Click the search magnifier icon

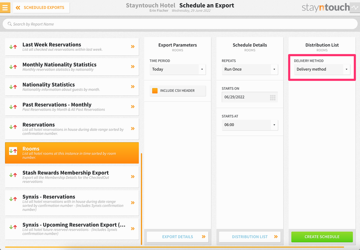[x=9, y=24]
